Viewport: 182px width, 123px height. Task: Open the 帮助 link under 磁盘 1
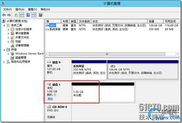50,99
